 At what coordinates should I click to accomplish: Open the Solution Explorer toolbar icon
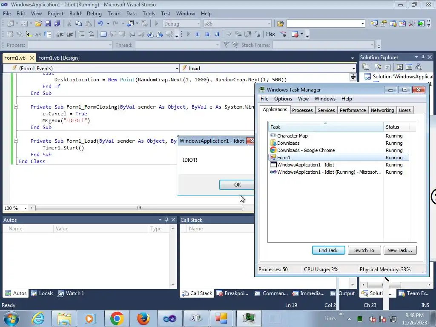coord(374,24)
